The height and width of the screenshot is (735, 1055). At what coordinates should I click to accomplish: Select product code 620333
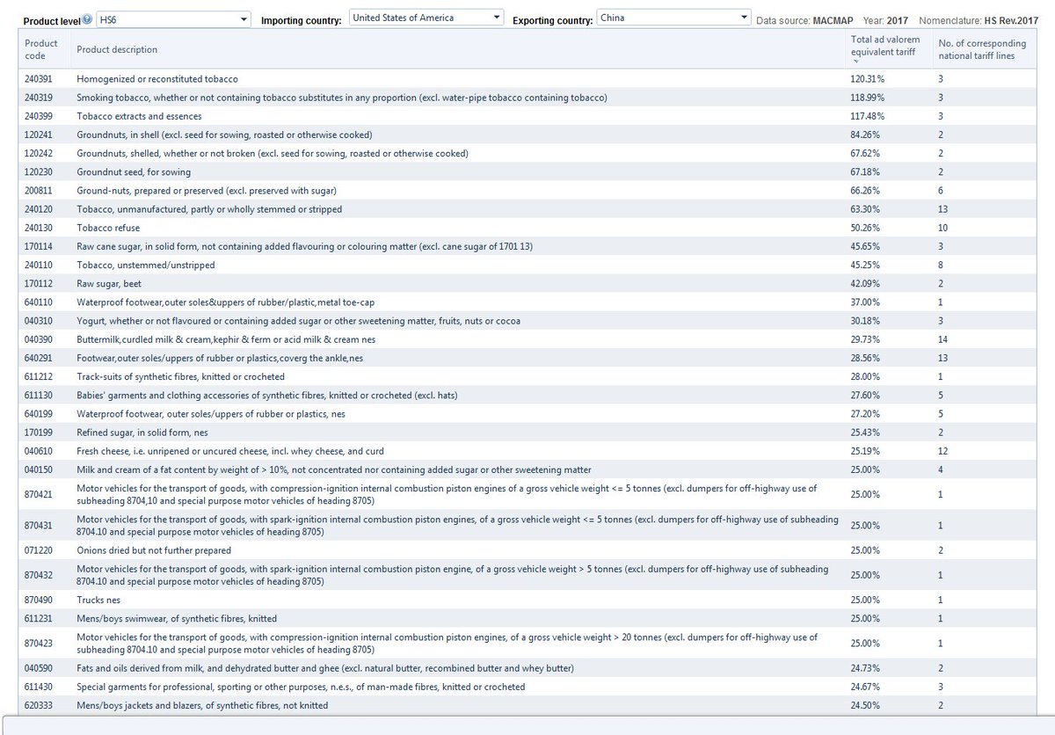click(x=39, y=705)
